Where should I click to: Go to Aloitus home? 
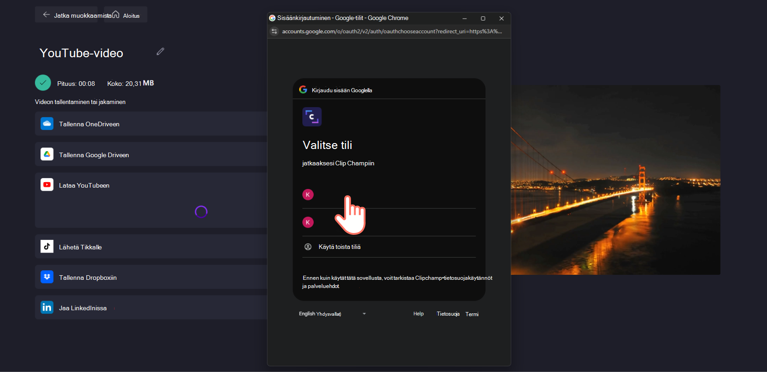point(125,15)
